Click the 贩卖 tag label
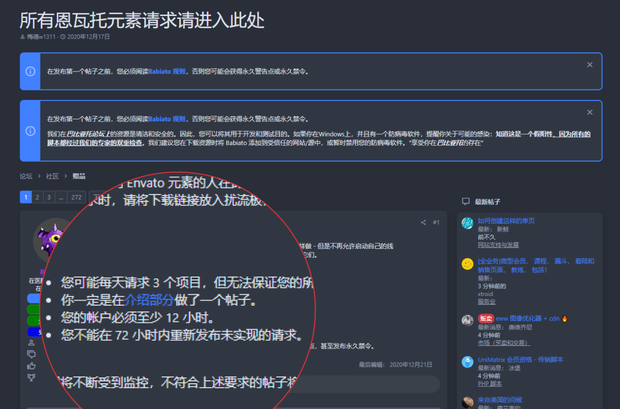Viewport: 620px width, 409px height. click(x=486, y=318)
